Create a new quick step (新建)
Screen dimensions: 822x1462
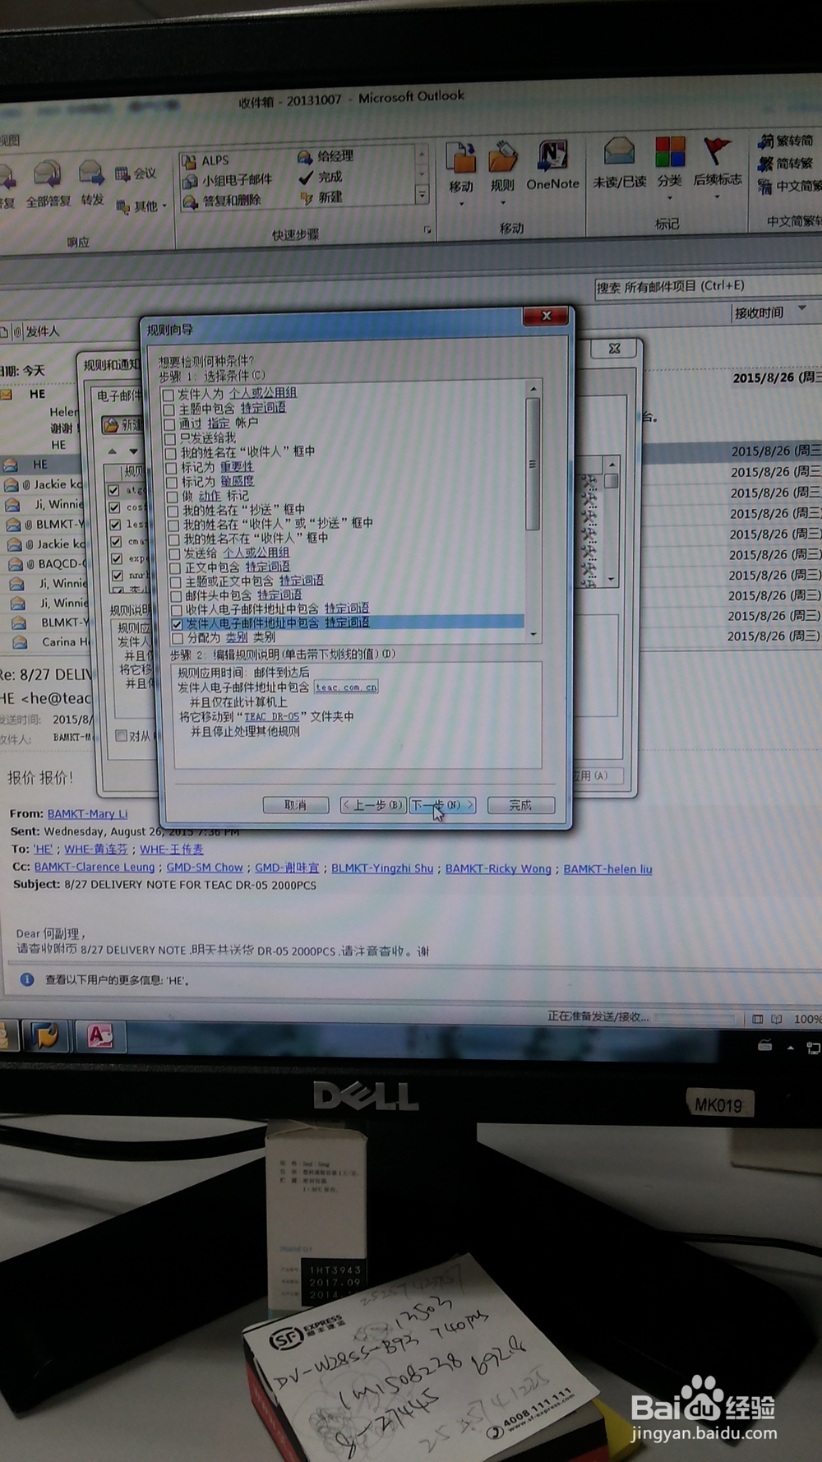(x=321, y=197)
